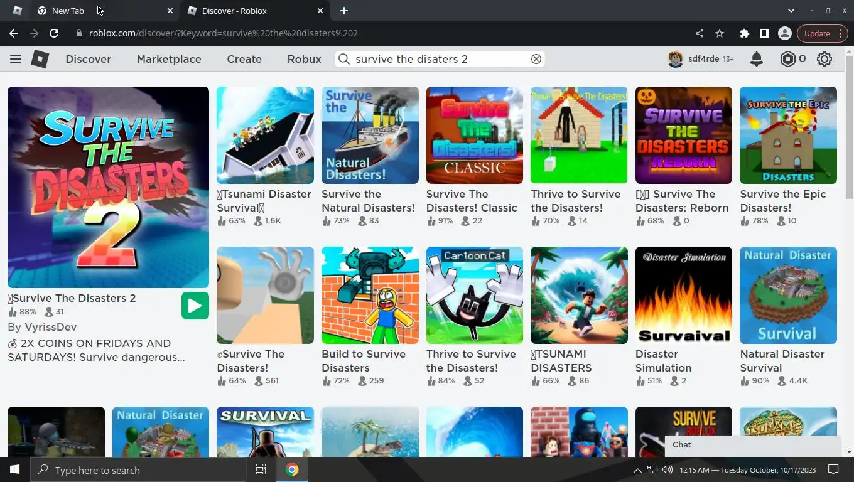Open the Marketplace menu item
Viewport: 854px width, 482px height.
[169, 59]
